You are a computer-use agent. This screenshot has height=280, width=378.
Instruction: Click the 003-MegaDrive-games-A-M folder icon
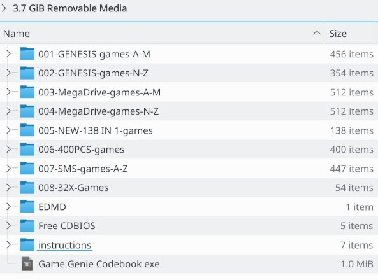tap(27, 92)
